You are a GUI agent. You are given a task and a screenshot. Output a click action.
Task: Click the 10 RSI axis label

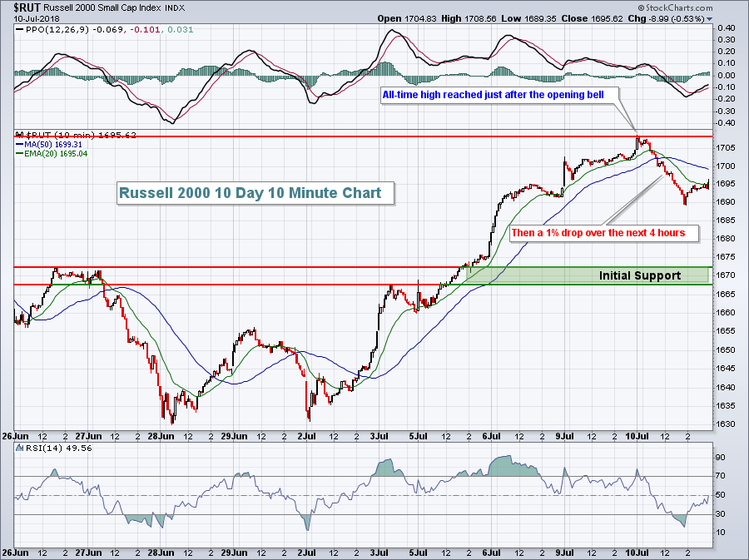point(721,533)
